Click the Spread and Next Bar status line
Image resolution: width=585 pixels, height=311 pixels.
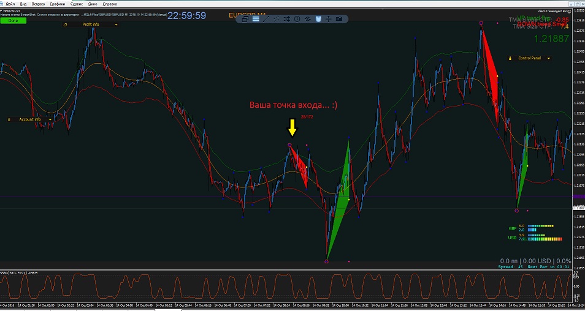click(533, 267)
